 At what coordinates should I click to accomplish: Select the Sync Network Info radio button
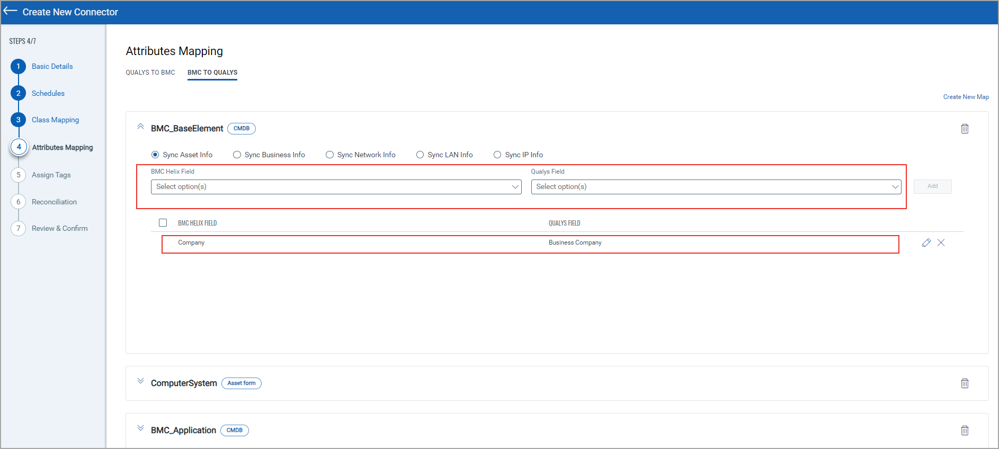[x=329, y=155]
